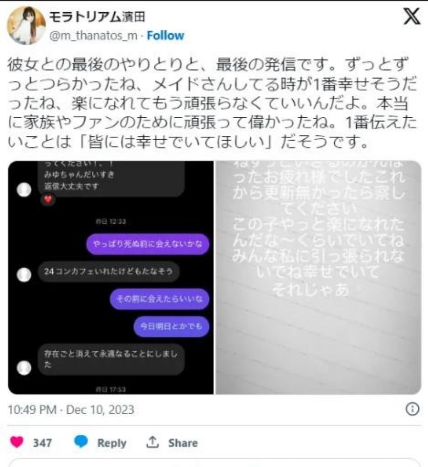Click the purple 今日明日とかでも bubble
Viewport: 428px width, 467px height.
click(171, 326)
